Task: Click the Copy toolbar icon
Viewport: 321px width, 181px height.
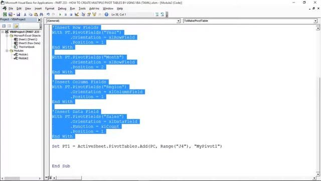Action: (30, 15)
